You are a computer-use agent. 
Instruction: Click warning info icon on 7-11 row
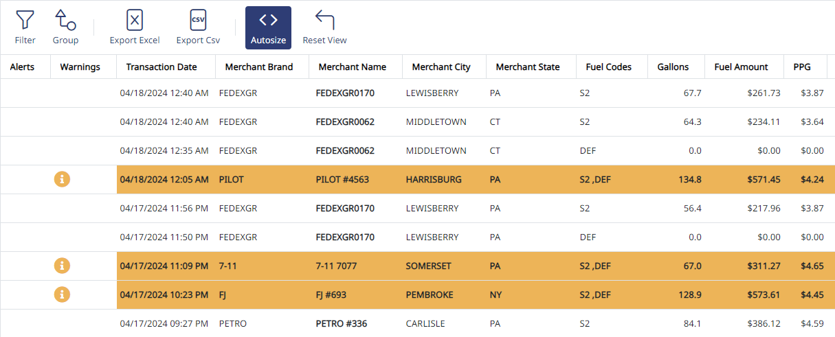(63, 266)
